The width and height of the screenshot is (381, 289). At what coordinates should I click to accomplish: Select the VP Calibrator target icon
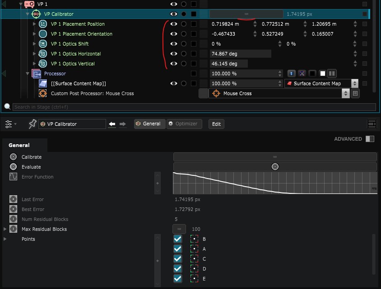pyautogui.click(x=36, y=14)
